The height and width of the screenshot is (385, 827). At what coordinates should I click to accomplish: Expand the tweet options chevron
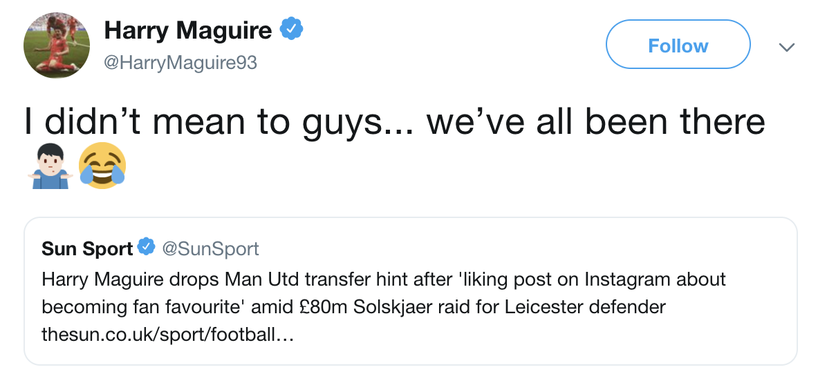pyautogui.click(x=787, y=47)
